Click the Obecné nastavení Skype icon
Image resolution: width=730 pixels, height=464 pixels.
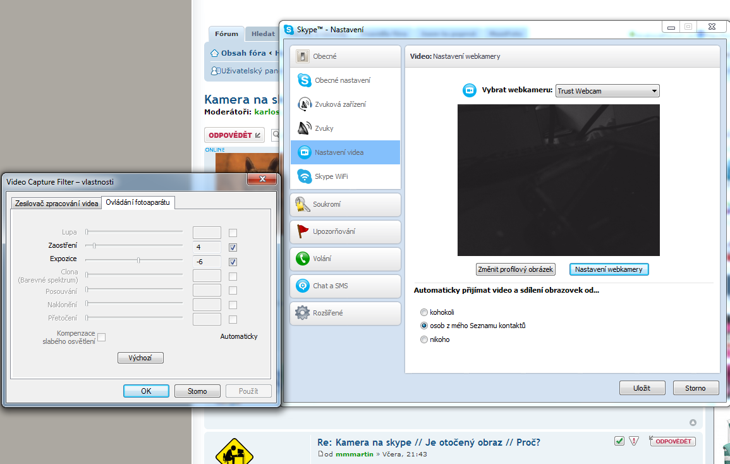[x=305, y=80]
